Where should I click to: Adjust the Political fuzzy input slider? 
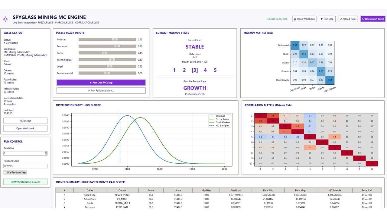107,39
